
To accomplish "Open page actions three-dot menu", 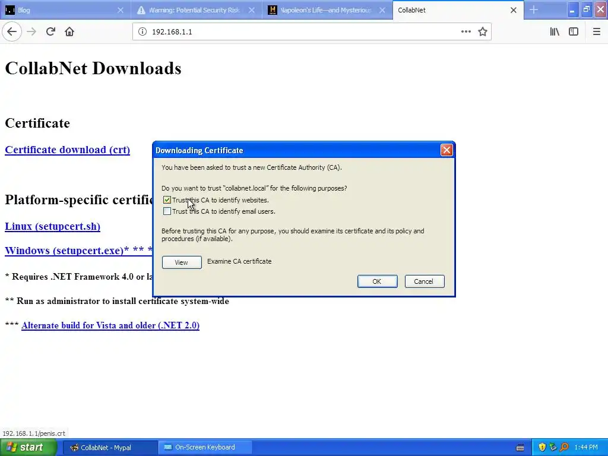I will click(x=465, y=32).
